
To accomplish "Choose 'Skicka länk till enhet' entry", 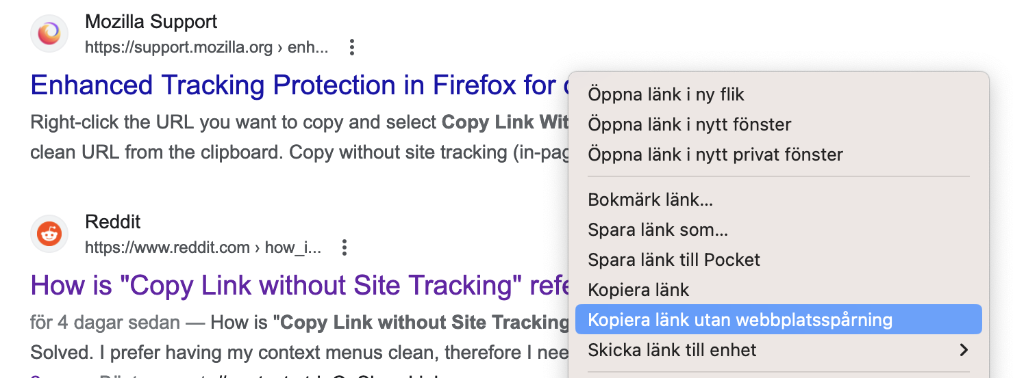I will 672,350.
